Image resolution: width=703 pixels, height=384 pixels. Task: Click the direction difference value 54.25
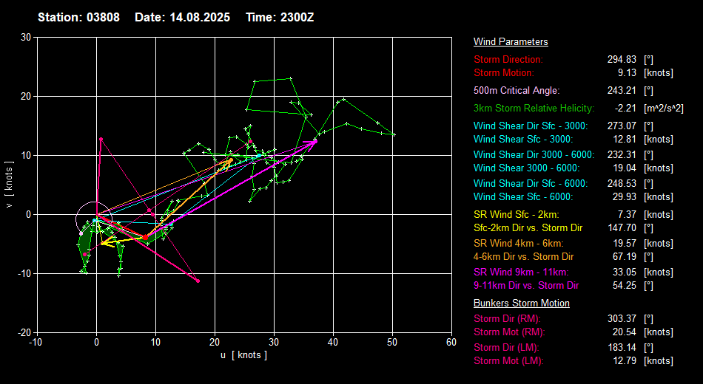pyautogui.click(x=625, y=286)
